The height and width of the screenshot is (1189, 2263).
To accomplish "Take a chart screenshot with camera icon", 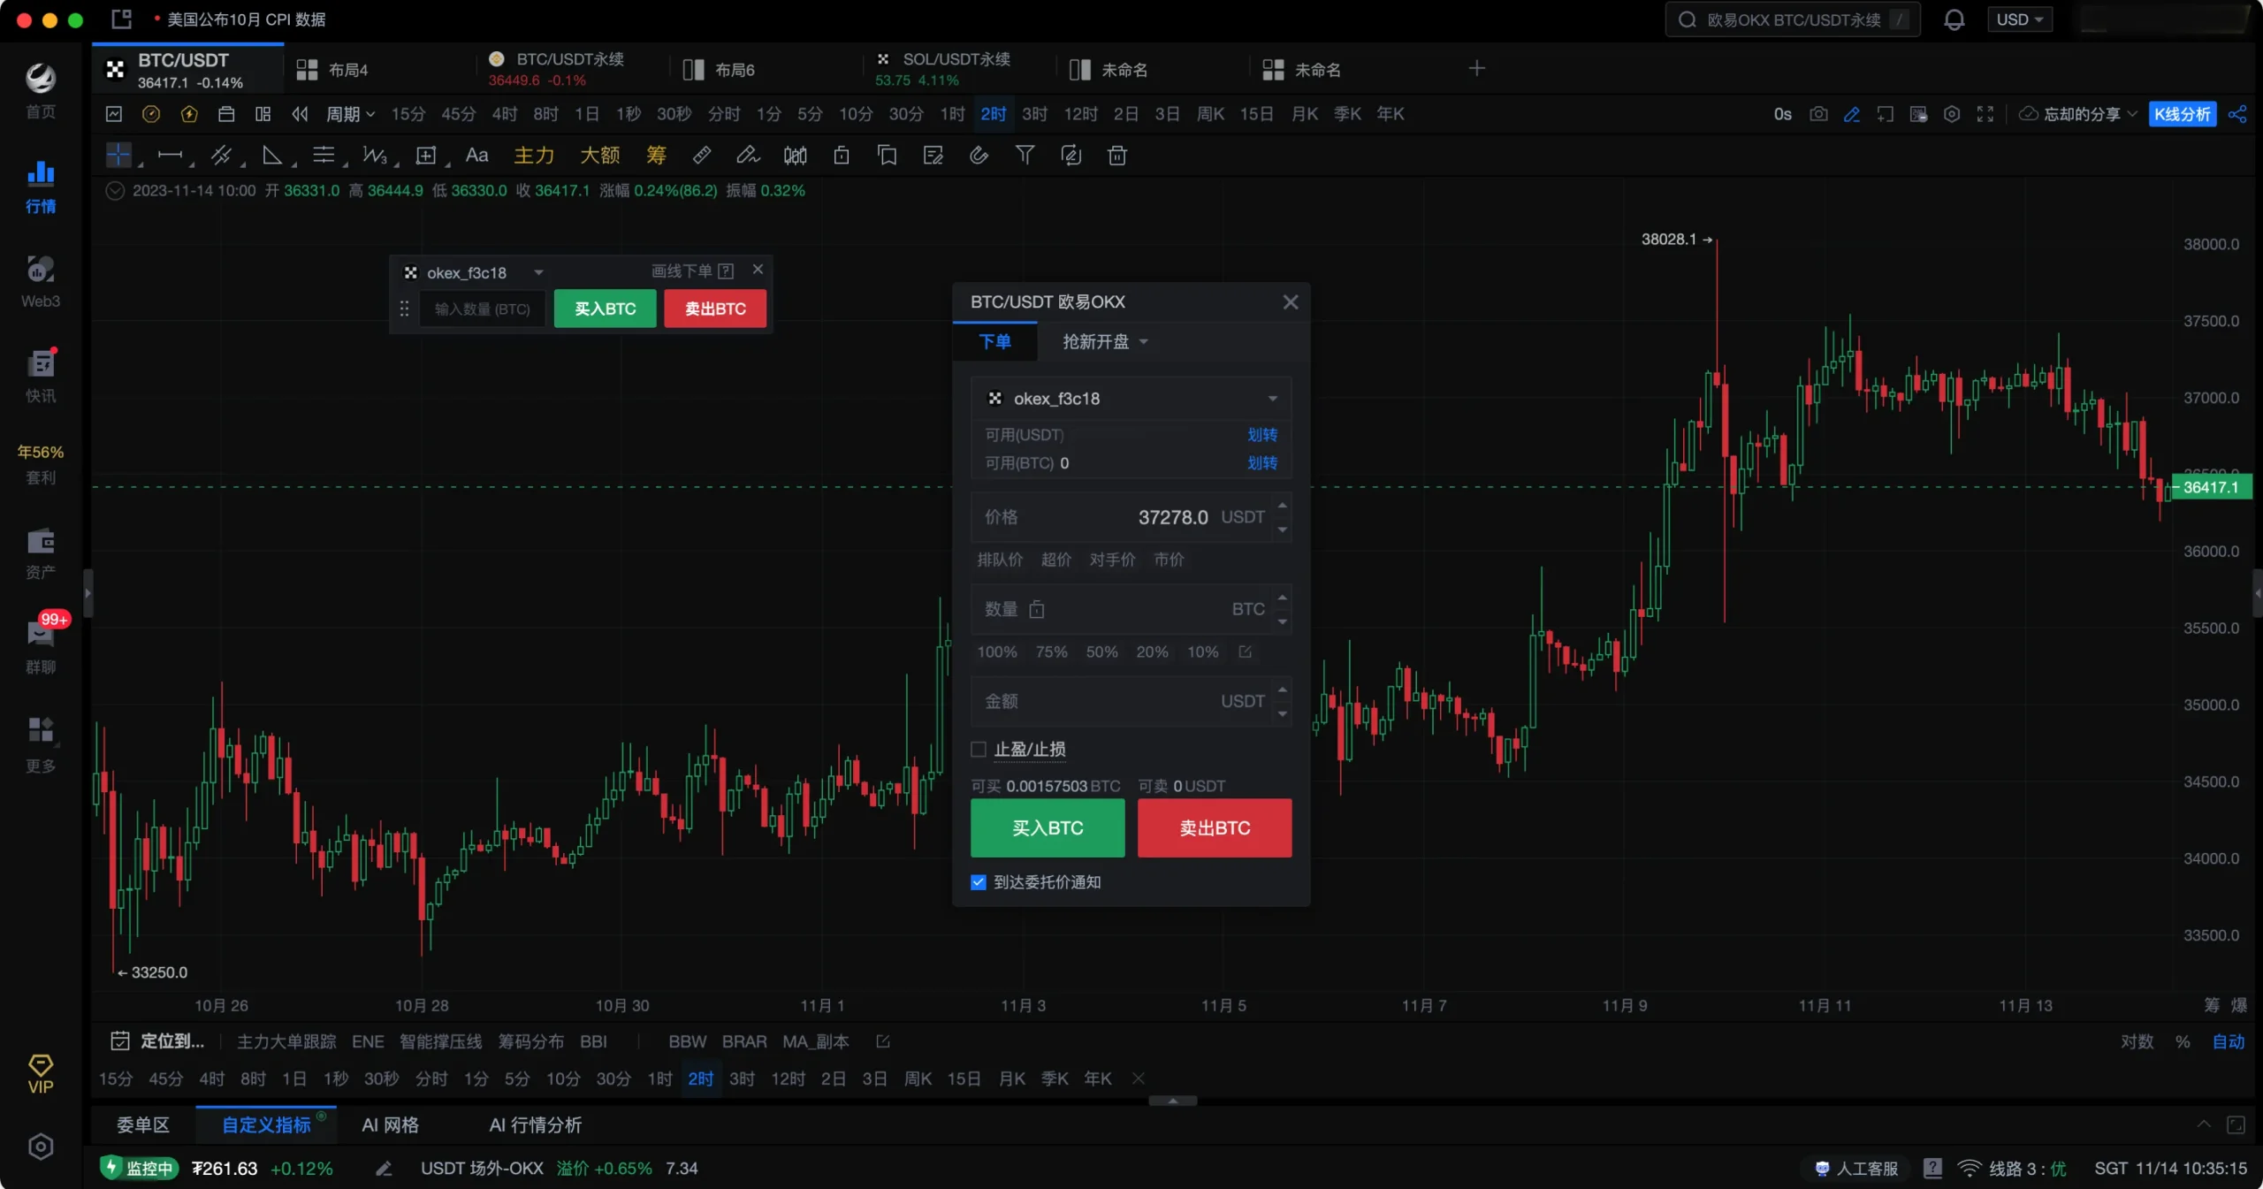I will pos(1817,114).
